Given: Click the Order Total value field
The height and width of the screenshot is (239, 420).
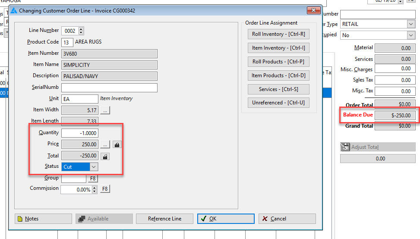Looking at the screenshot, I should (x=395, y=104).
